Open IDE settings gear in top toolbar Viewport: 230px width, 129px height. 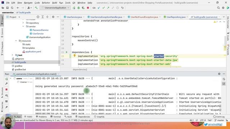(223, 8)
